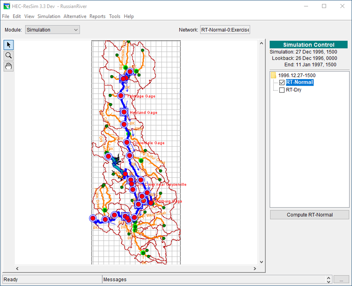The image size is (352, 286).
Task: Open the Reports menu
Action: point(97,16)
